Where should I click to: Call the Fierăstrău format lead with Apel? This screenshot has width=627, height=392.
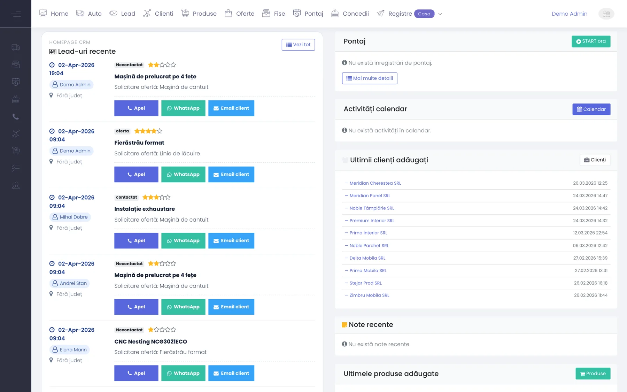click(x=136, y=175)
